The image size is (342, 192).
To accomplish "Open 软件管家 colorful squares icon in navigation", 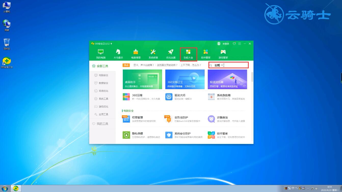I will click(x=206, y=52).
